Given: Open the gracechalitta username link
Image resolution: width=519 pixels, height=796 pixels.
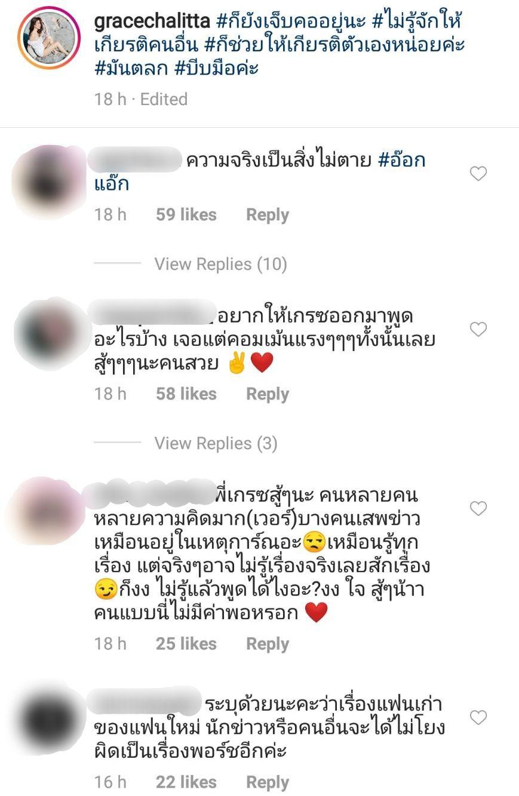Looking at the screenshot, I should tap(152, 22).
